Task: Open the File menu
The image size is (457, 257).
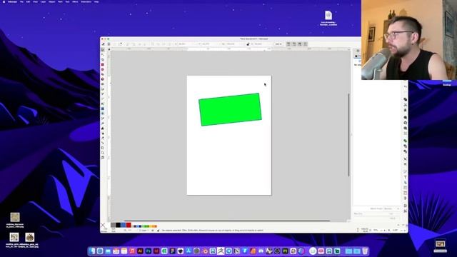Action: pos(21,1)
